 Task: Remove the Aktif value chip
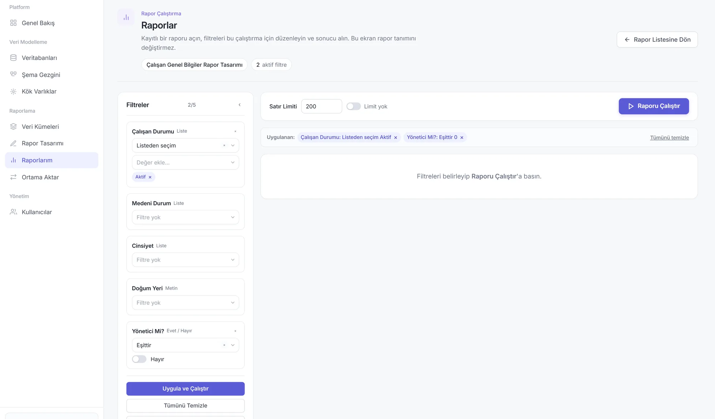point(150,177)
